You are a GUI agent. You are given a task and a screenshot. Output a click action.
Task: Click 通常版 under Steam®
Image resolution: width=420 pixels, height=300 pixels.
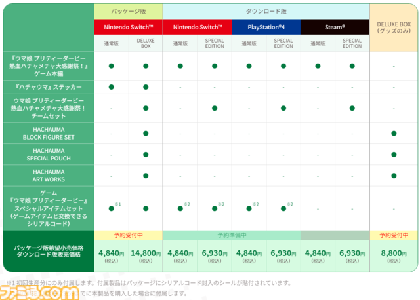tap(318, 43)
